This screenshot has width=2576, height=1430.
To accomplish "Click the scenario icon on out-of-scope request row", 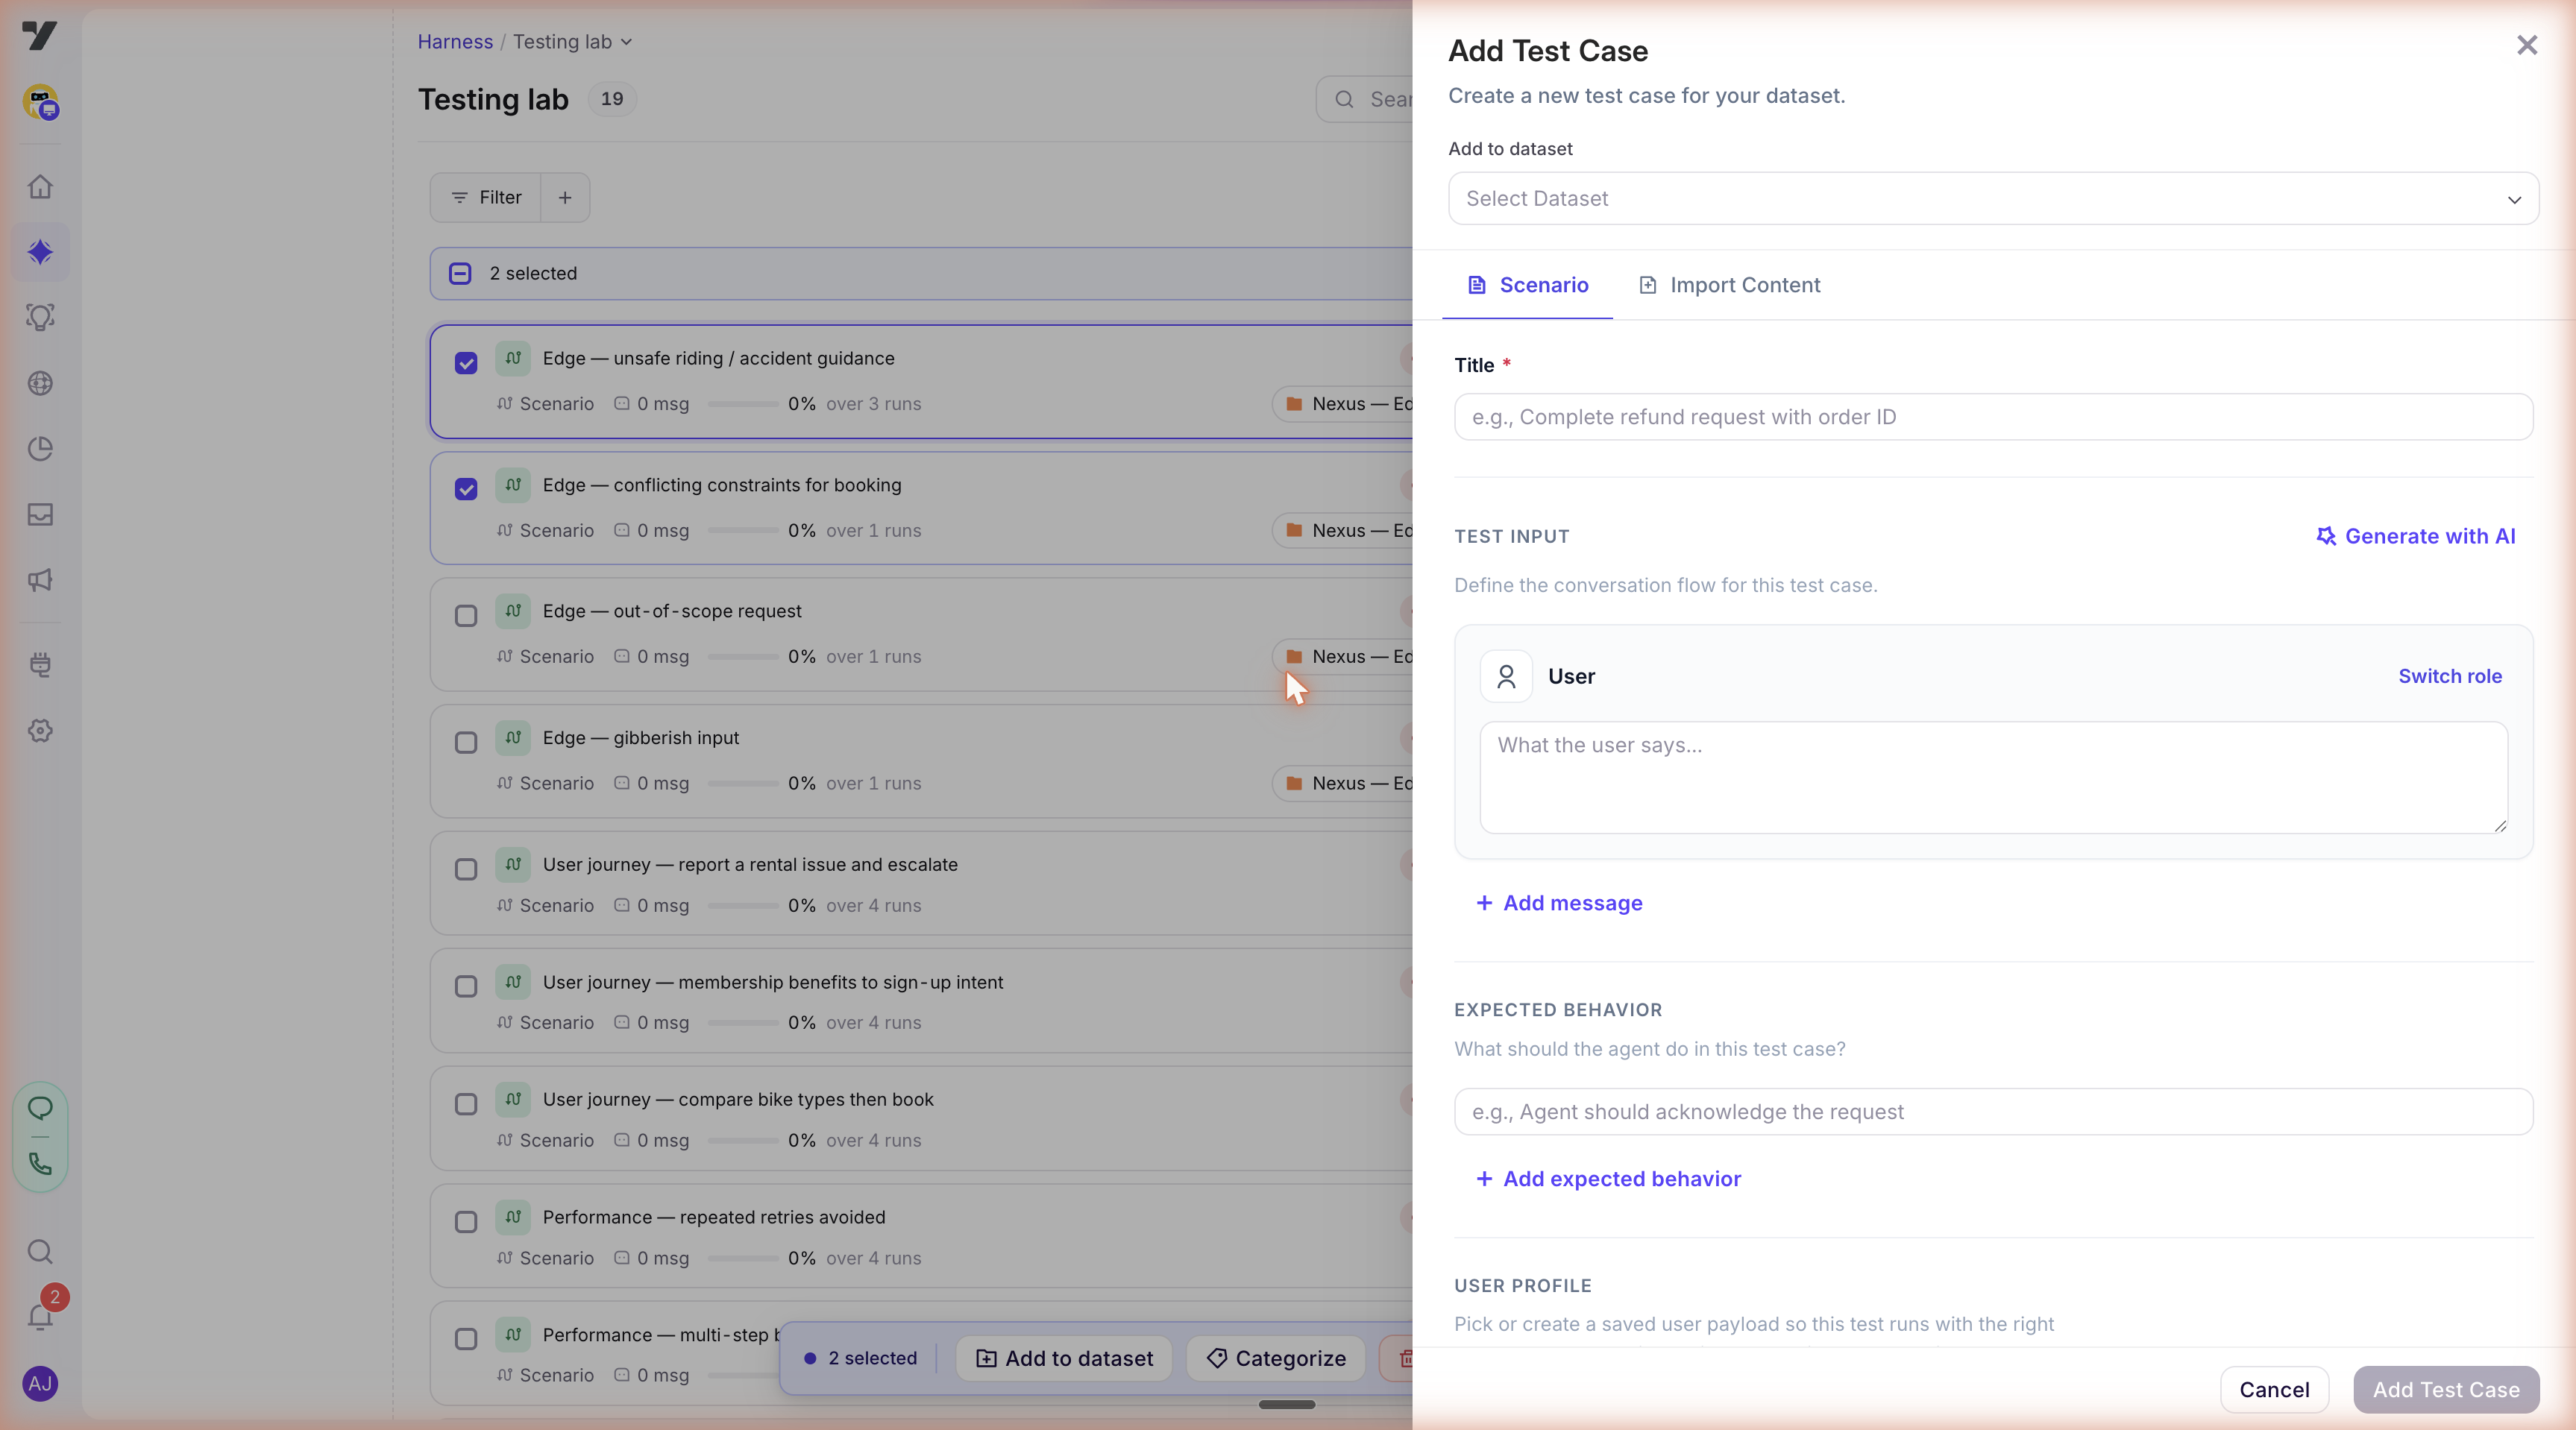I will point(513,611).
